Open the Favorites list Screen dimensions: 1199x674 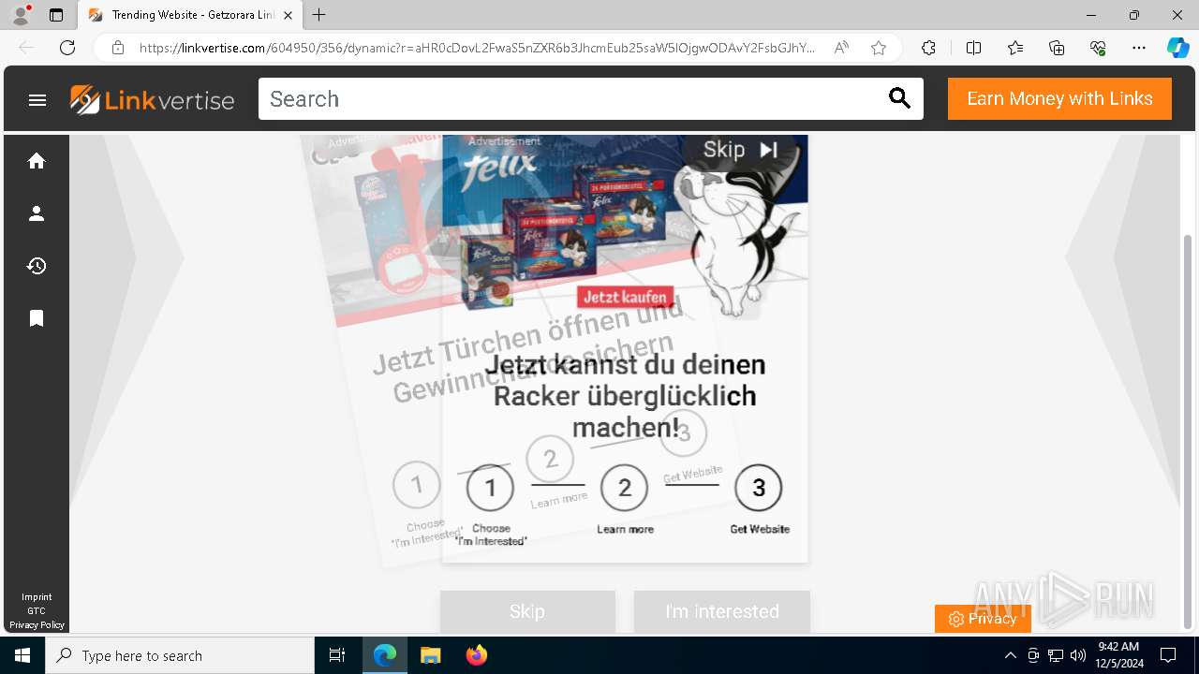pyautogui.click(x=1015, y=48)
